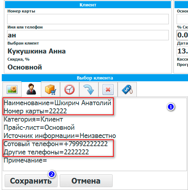
Task: Select the line Источник информации=Неизвестно
Action: (60, 135)
